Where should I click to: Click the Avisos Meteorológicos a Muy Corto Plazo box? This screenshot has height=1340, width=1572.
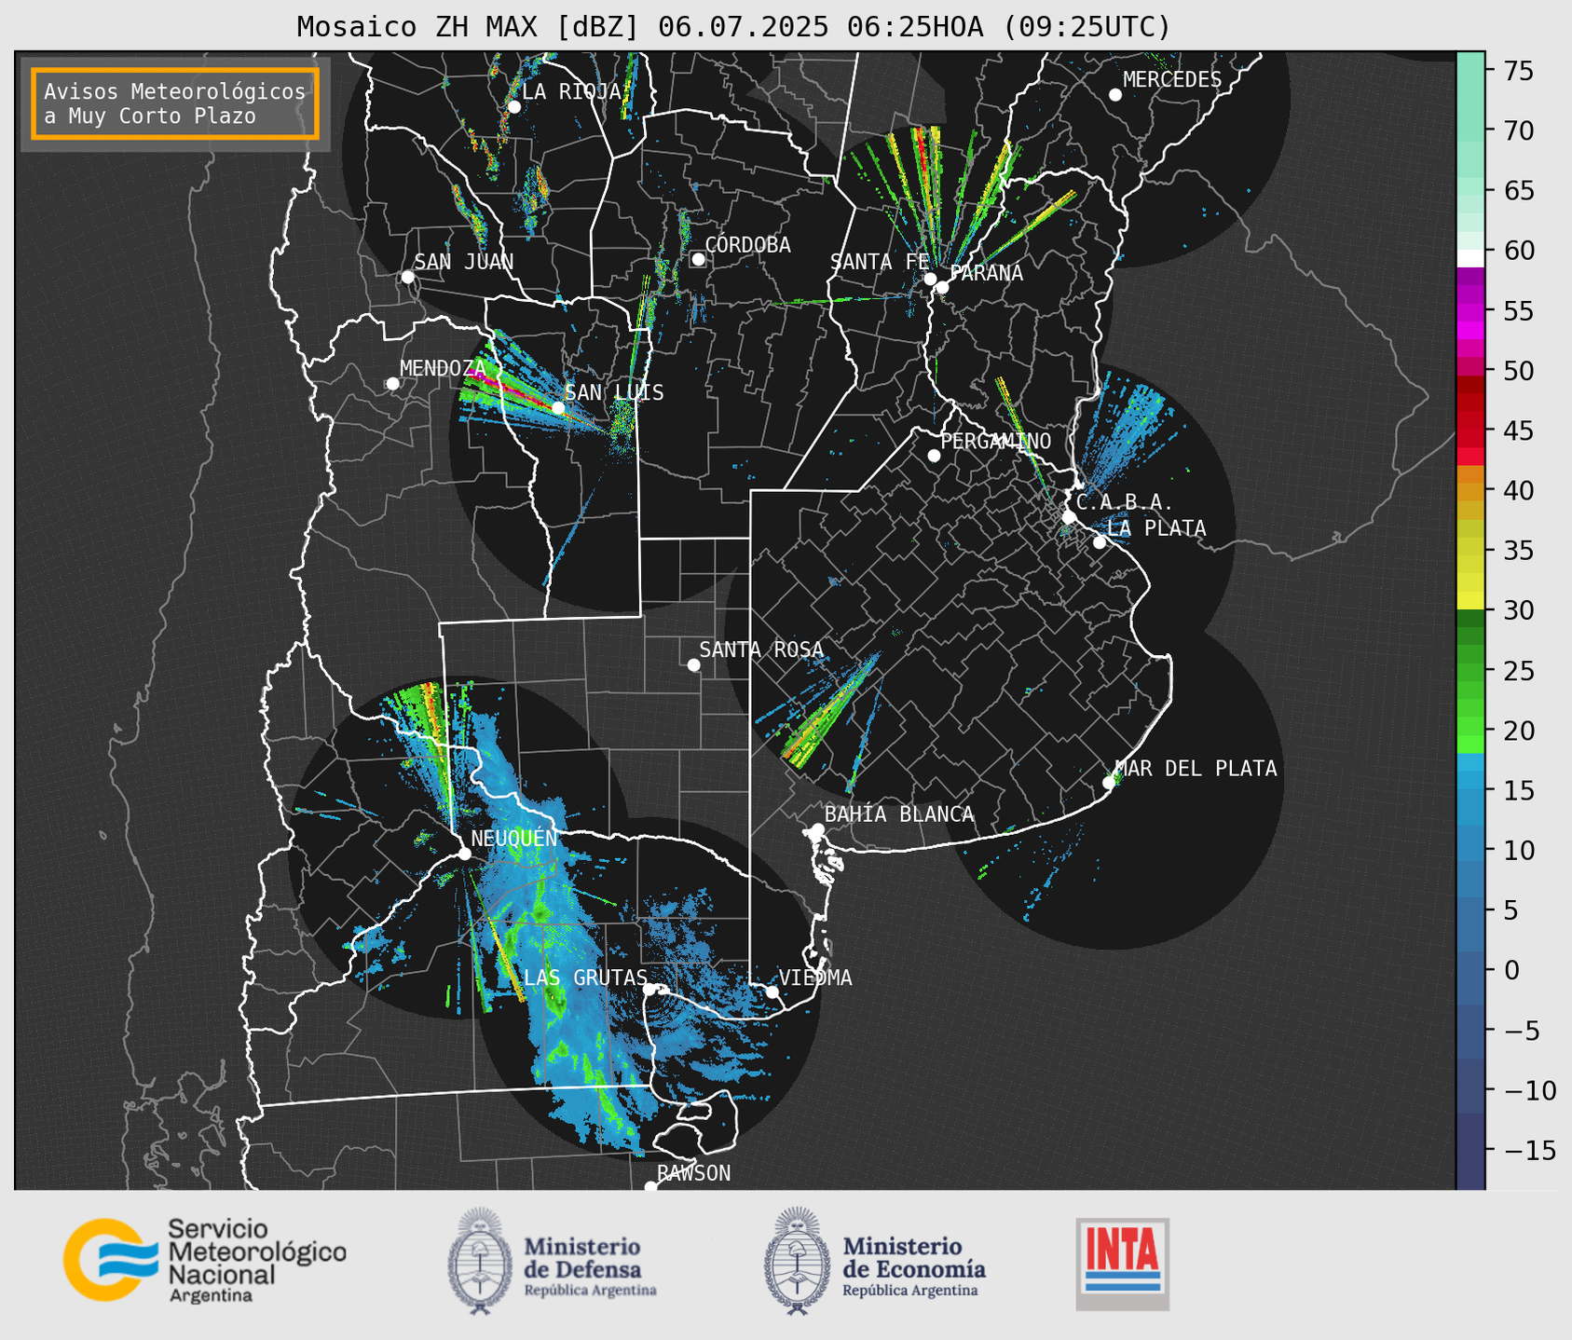[x=175, y=103]
